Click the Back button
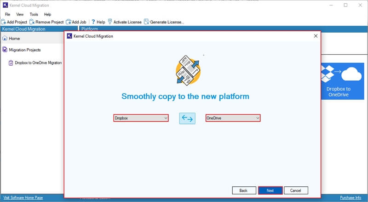The image size is (368, 202). click(x=244, y=191)
